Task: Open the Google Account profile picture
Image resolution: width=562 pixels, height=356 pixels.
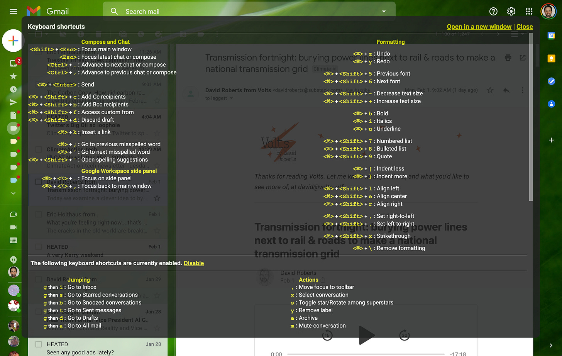Action: pos(548,12)
